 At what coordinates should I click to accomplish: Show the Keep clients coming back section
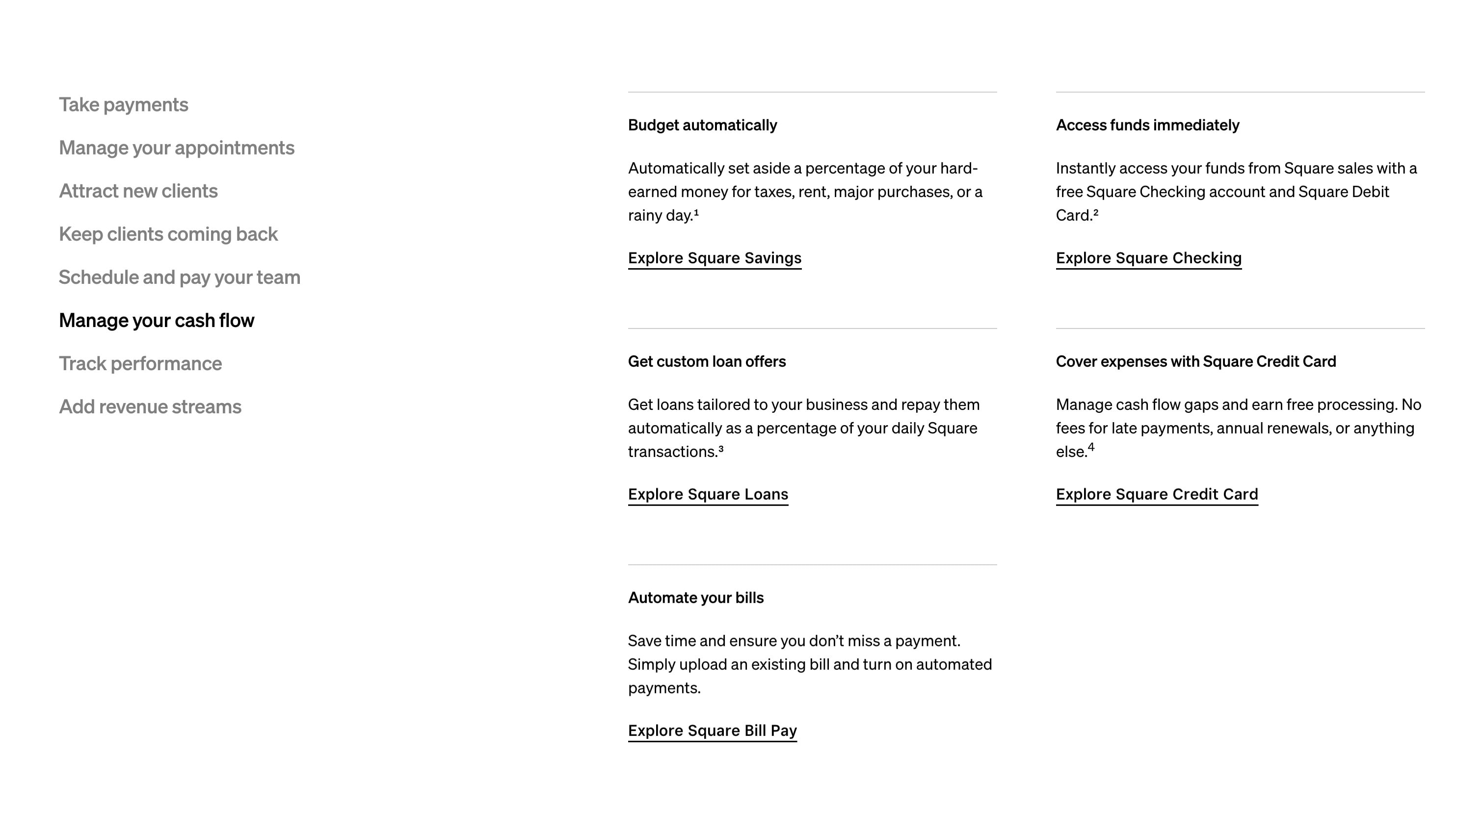[x=168, y=234]
